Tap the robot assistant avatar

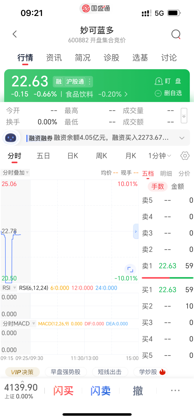(10, 138)
